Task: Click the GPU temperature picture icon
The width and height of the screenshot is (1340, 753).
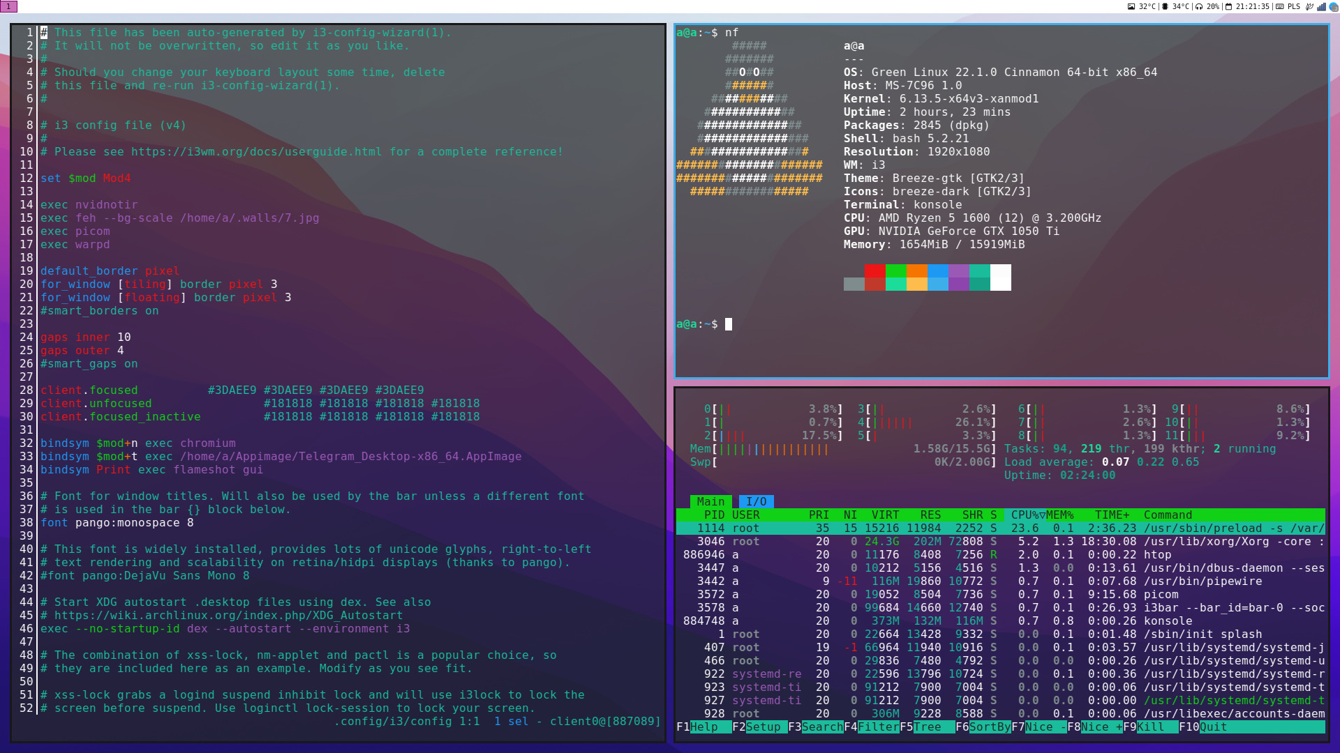Action: [1131, 6]
